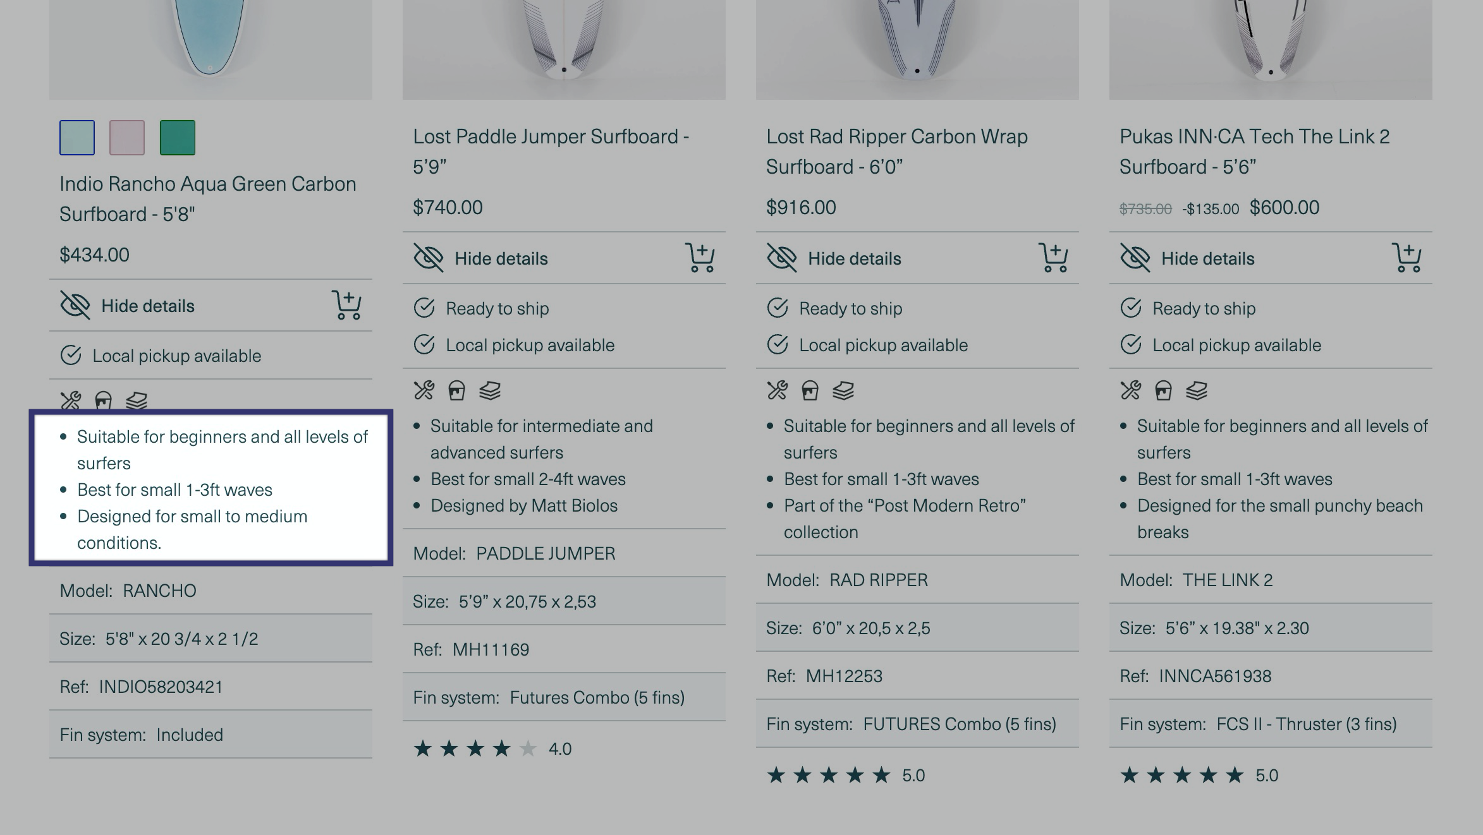1483x835 pixels.
Task: Hide details for Indio Rancho surfboard
Action: [128, 306]
